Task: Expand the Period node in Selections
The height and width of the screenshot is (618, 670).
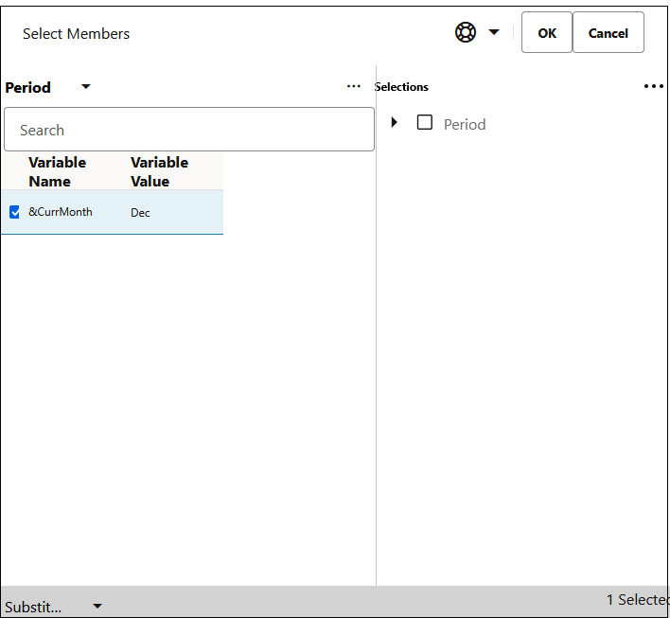Action: (x=395, y=122)
